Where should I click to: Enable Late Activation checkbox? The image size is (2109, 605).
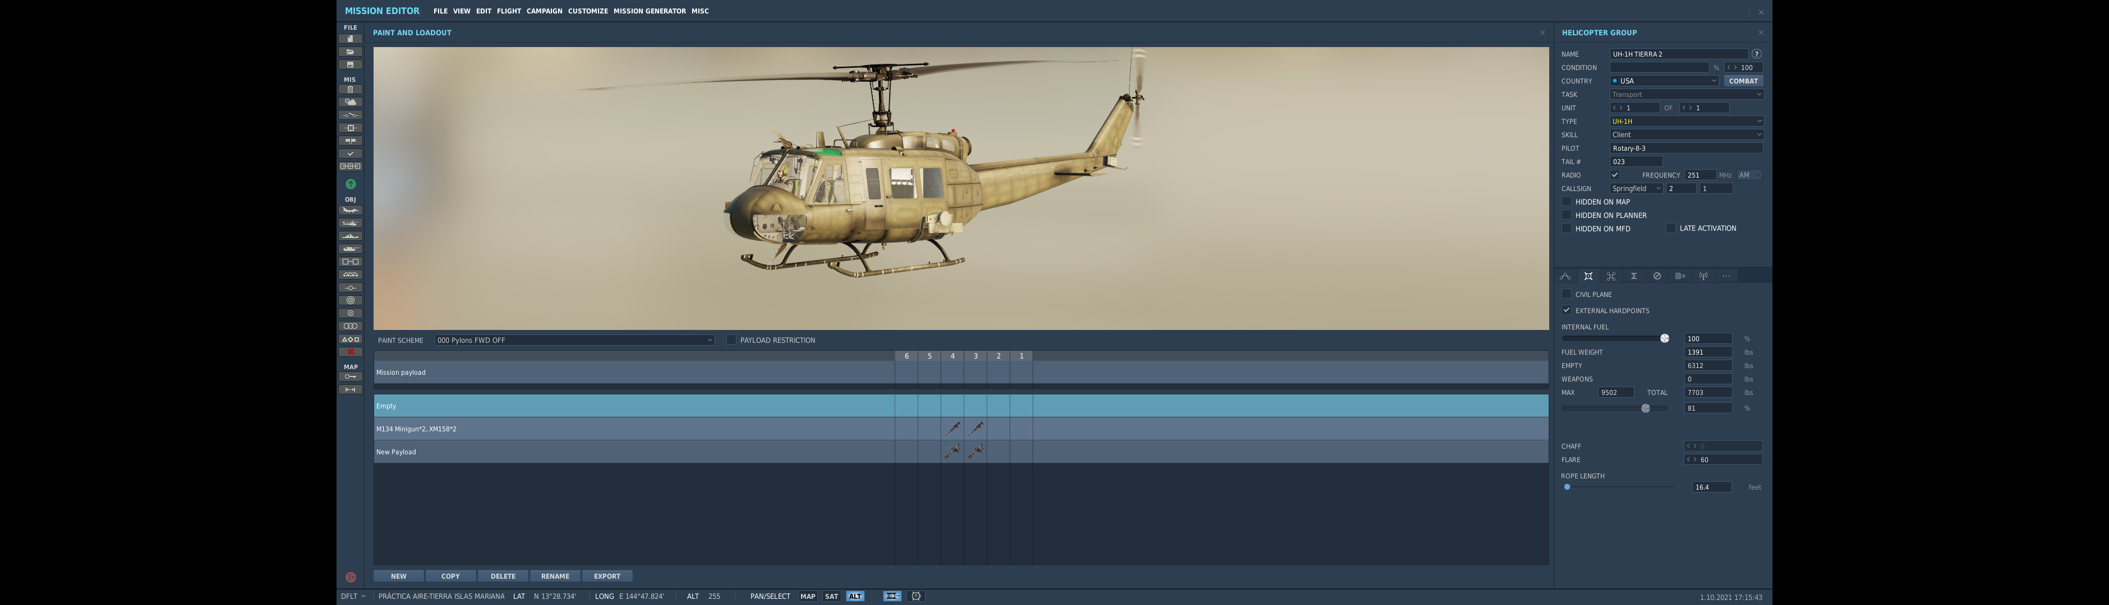click(1671, 228)
